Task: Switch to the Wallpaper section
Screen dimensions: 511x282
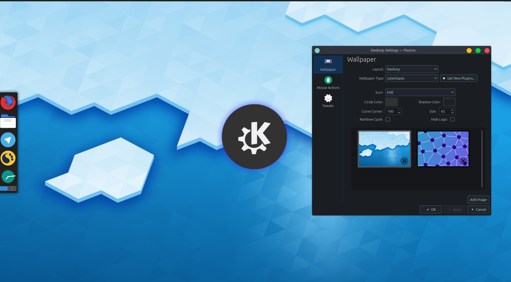Action: (x=328, y=65)
